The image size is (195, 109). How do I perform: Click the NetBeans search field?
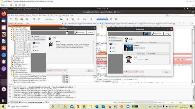point(180,15)
